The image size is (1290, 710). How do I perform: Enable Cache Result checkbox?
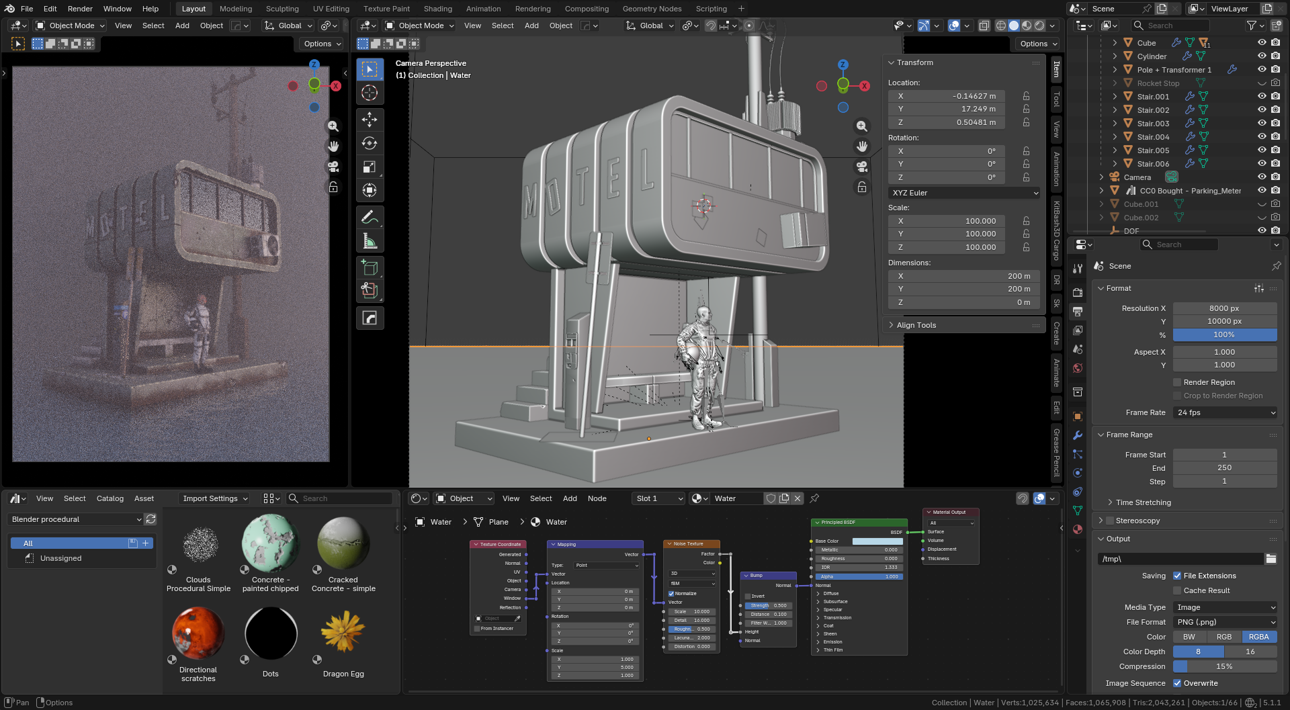1177,590
